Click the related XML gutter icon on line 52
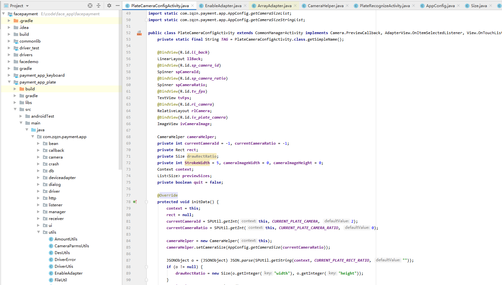Image resolution: width=502 pixels, height=285 pixels. click(x=139, y=33)
